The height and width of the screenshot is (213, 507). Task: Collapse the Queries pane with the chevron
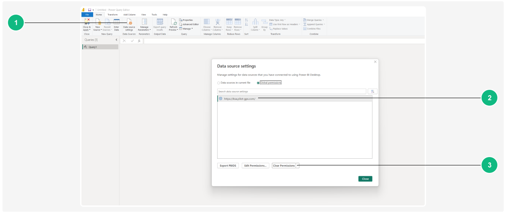(x=117, y=40)
